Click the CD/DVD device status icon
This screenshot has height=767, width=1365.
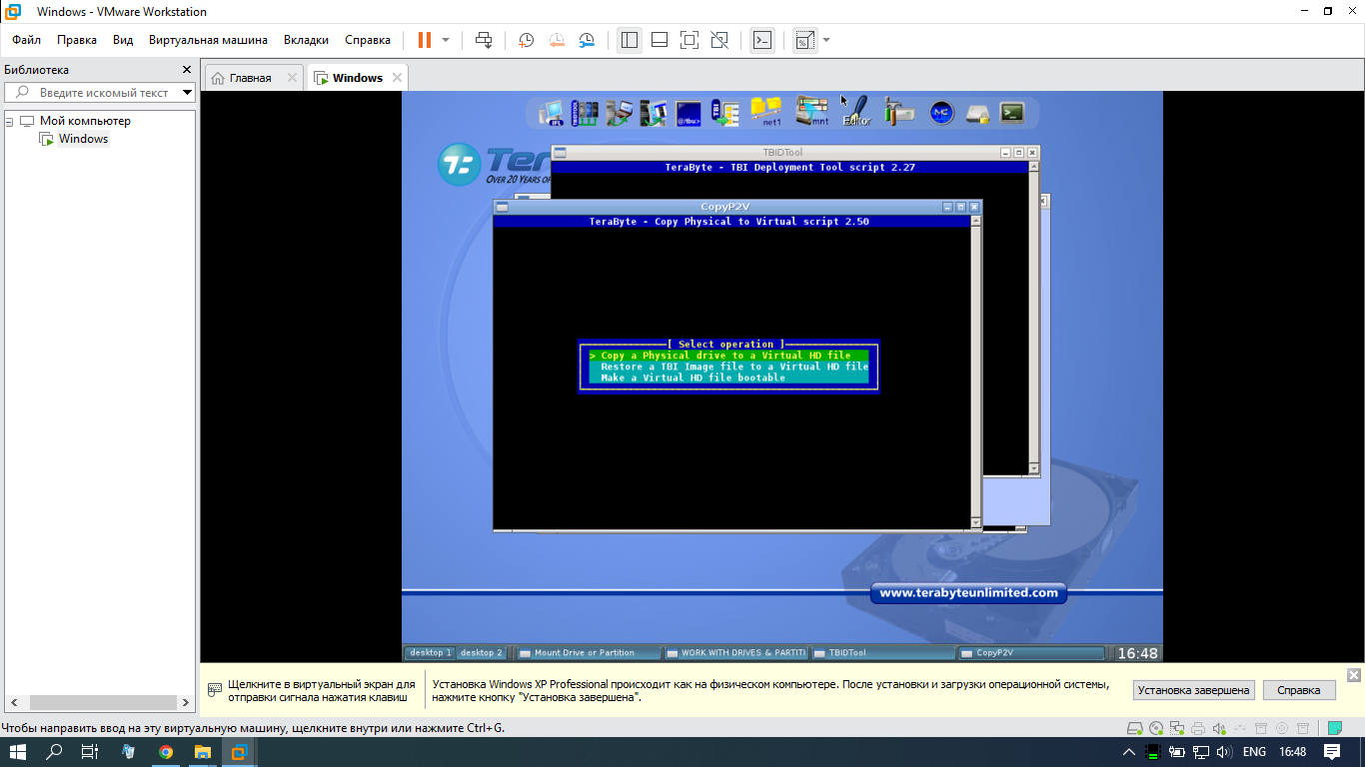point(1156,728)
